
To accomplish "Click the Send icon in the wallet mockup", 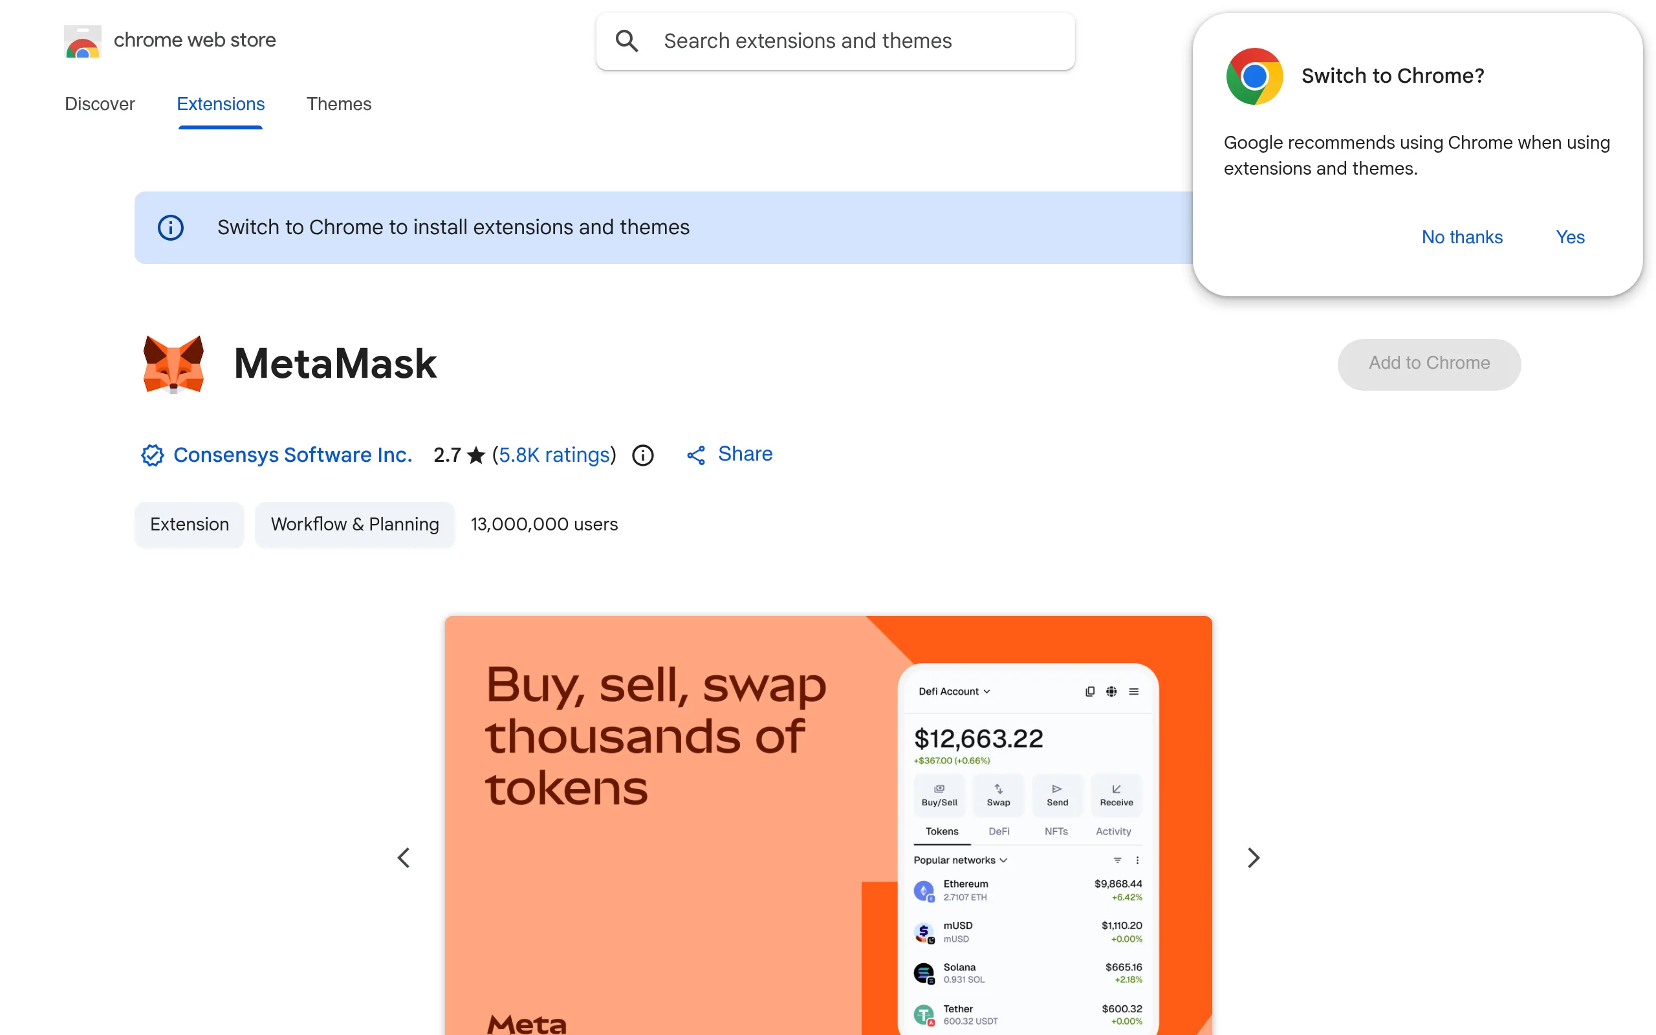I will (1057, 794).
